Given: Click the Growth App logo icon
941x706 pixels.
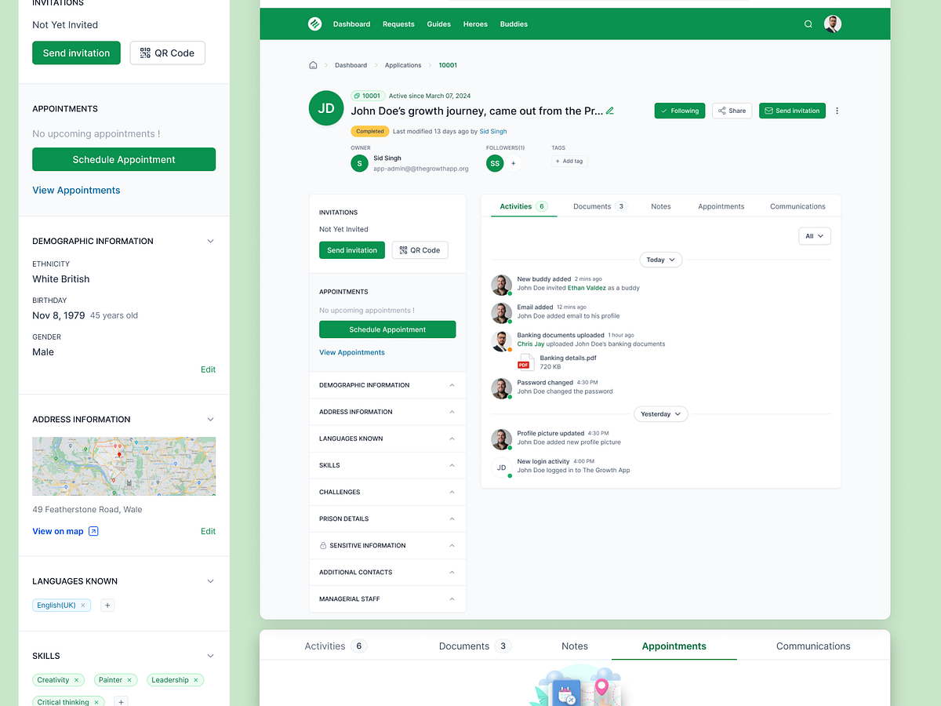Looking at the screenshot, I should [x=314, y=24].
